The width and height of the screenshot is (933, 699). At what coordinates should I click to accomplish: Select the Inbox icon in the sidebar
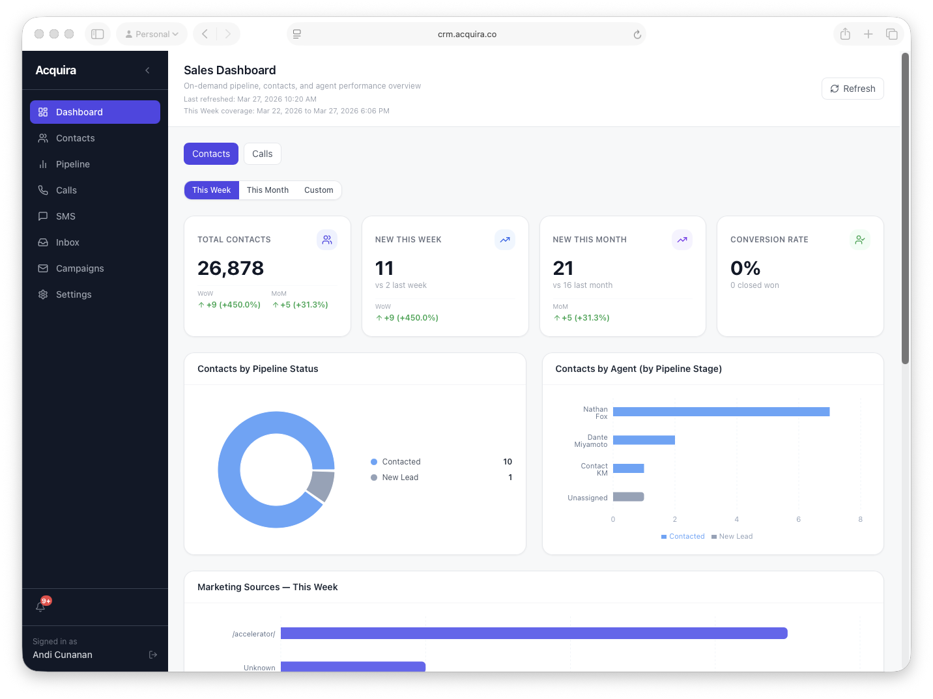click(43, 242)
